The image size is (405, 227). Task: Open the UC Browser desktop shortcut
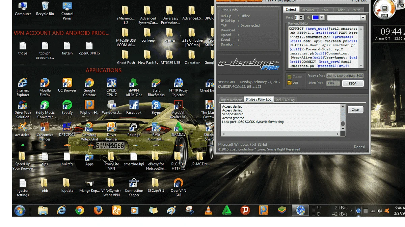click(x=67, y=85)
